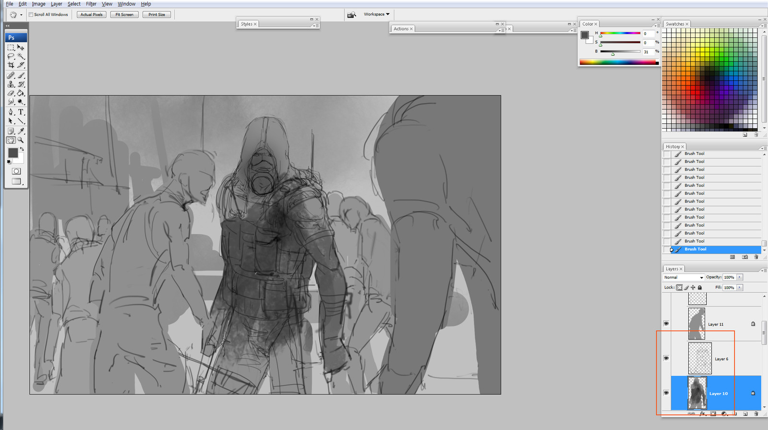
Task: Toggle Quick Mask mode
Action: coord(16,171)
